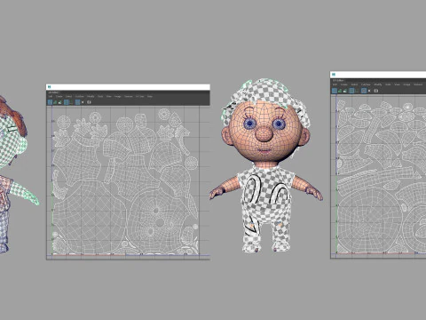This screenshot has width=426, height=320.
Task: Click the dark green icon in right UV Editor toolbar
Action: (x=357, y=91)
